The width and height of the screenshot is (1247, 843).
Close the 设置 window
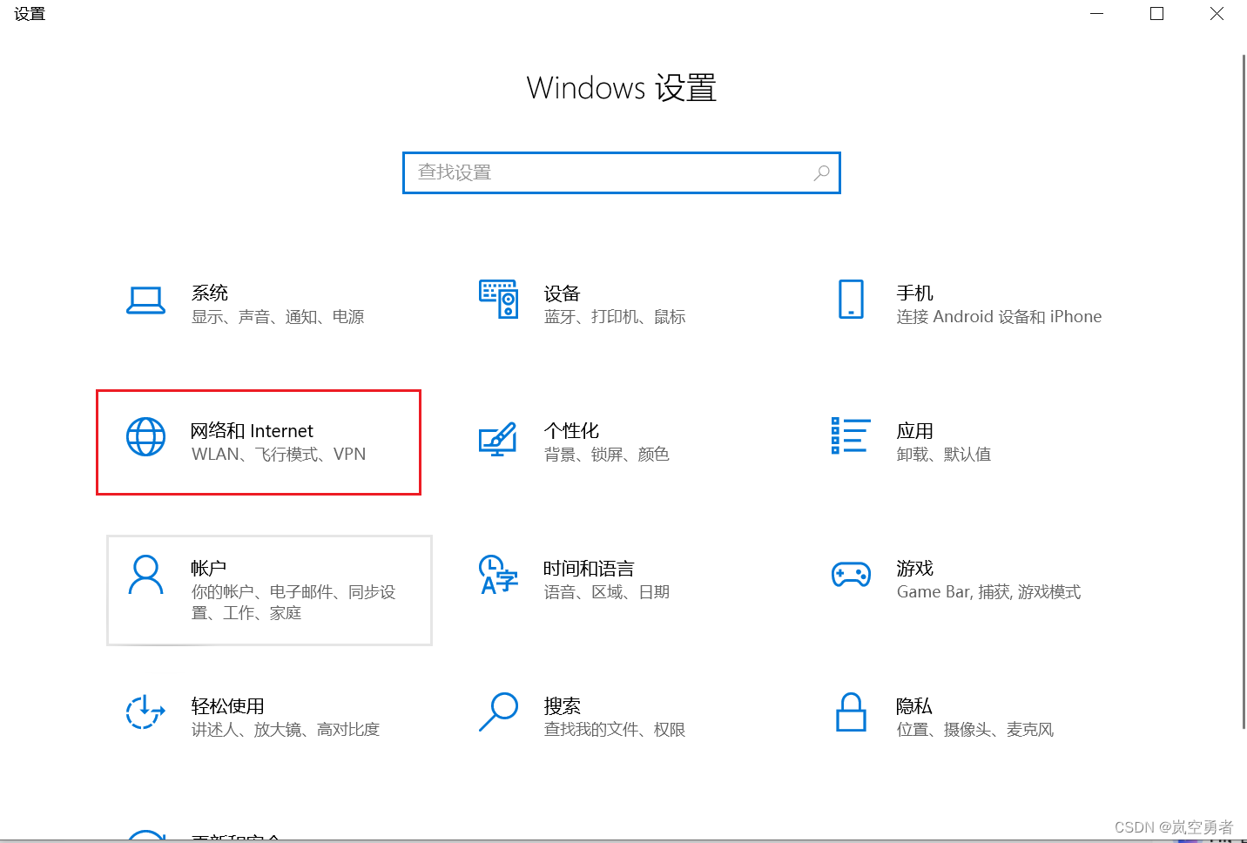point(1217,14)
